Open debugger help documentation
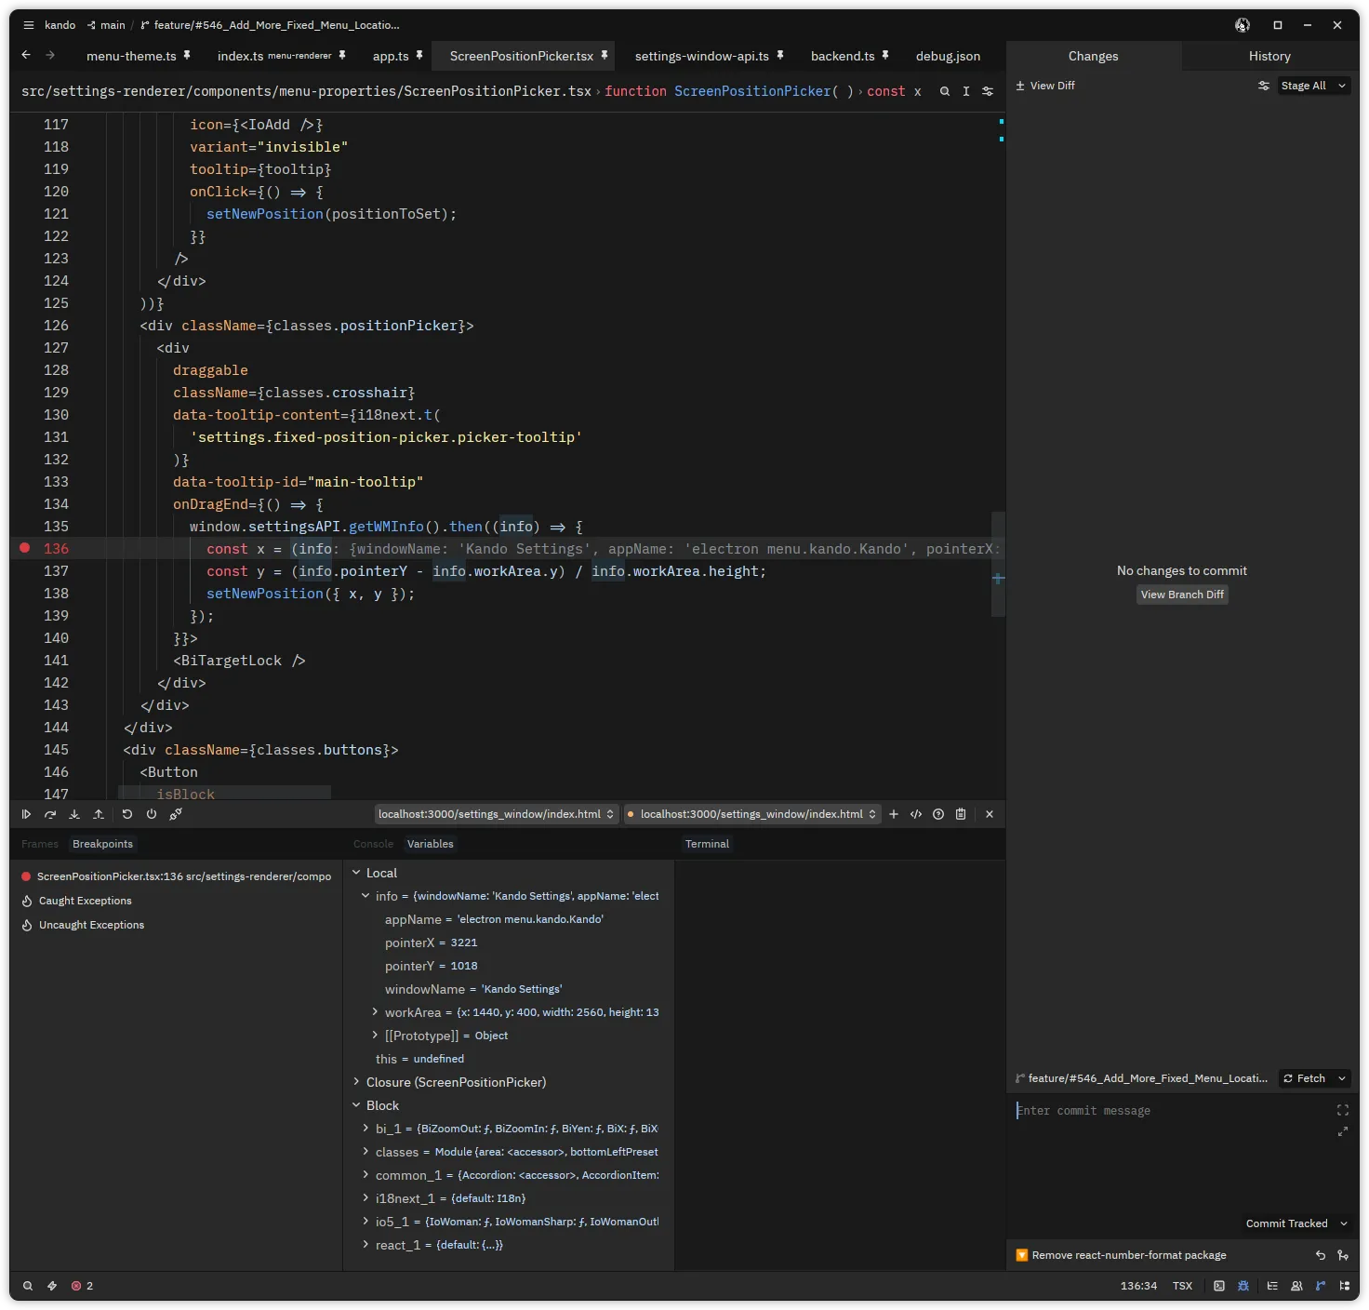1369x1310 pixels. tap(938, 814)
